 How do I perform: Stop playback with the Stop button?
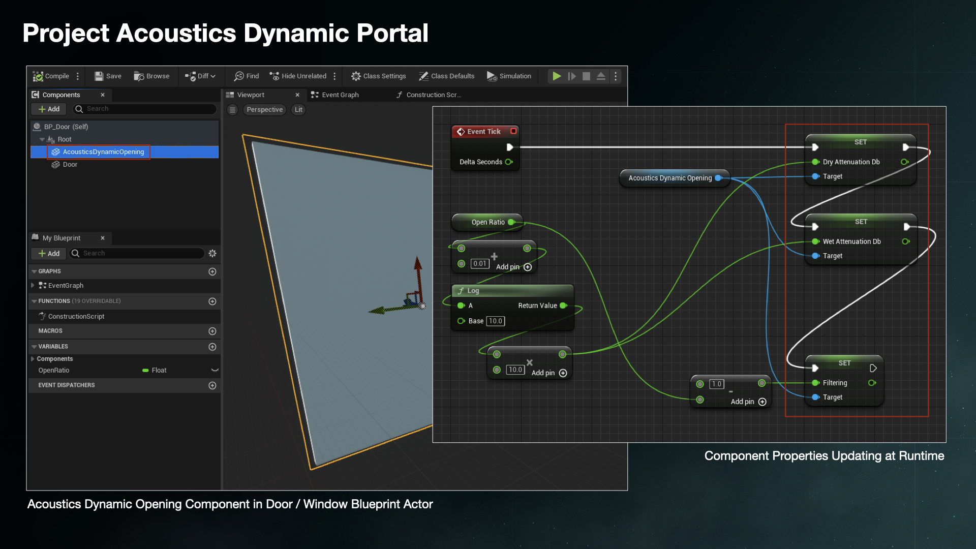pos(586,76)
